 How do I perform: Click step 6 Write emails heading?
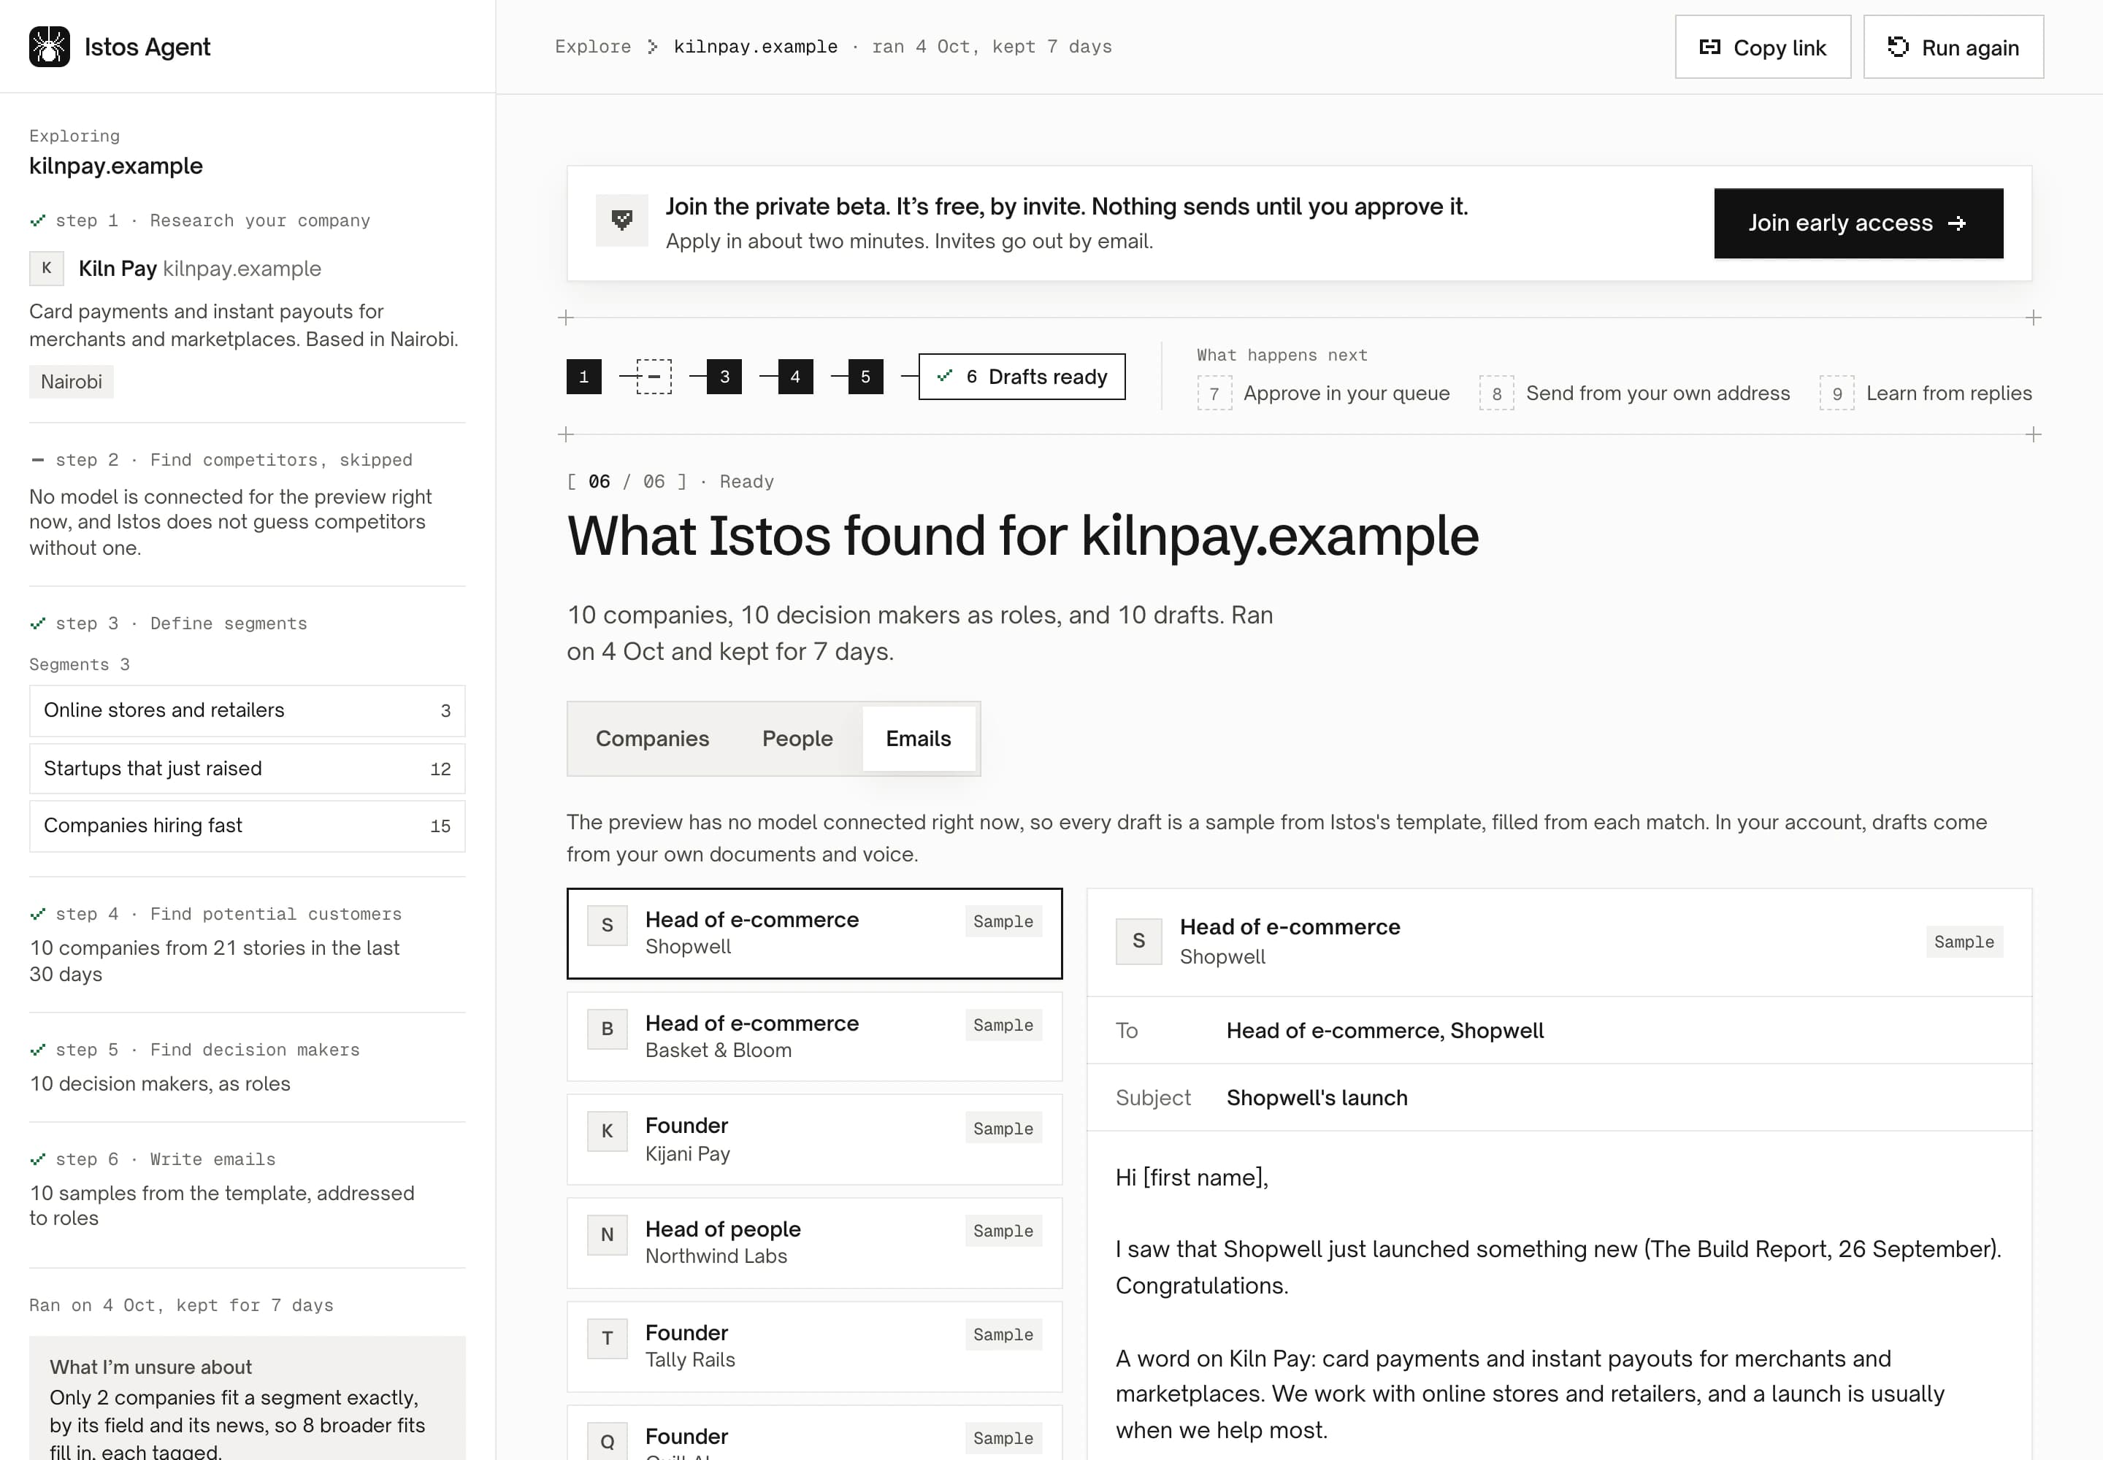[165, 1159]
